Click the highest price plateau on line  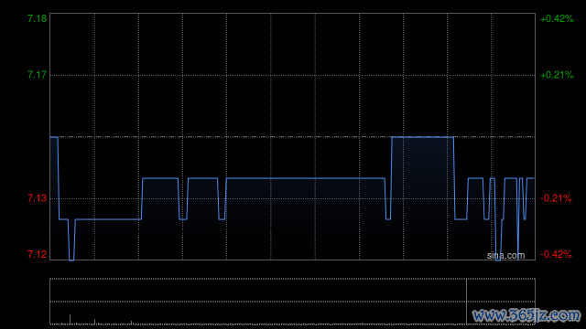point(423,137)
